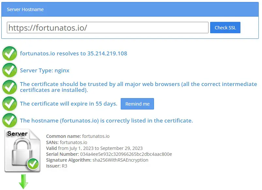
Task: Click the 'SANs: fortunatos.io' line
Action: (67, 142)
